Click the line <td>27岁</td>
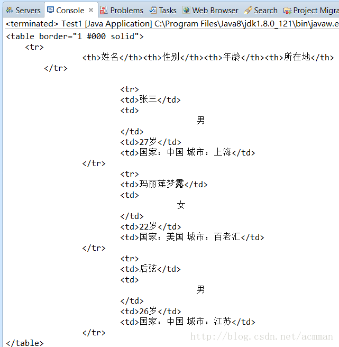 point(151,142)
